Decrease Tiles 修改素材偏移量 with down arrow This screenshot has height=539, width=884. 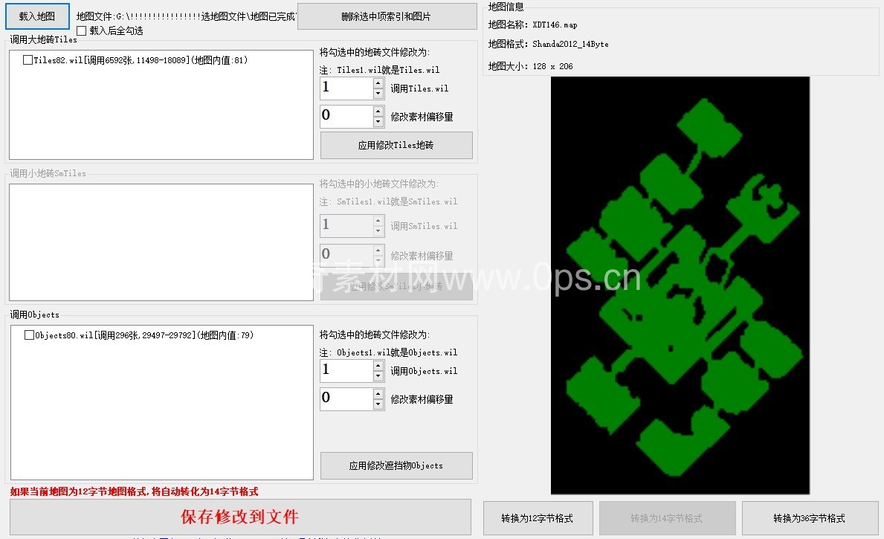pos(378,122)
